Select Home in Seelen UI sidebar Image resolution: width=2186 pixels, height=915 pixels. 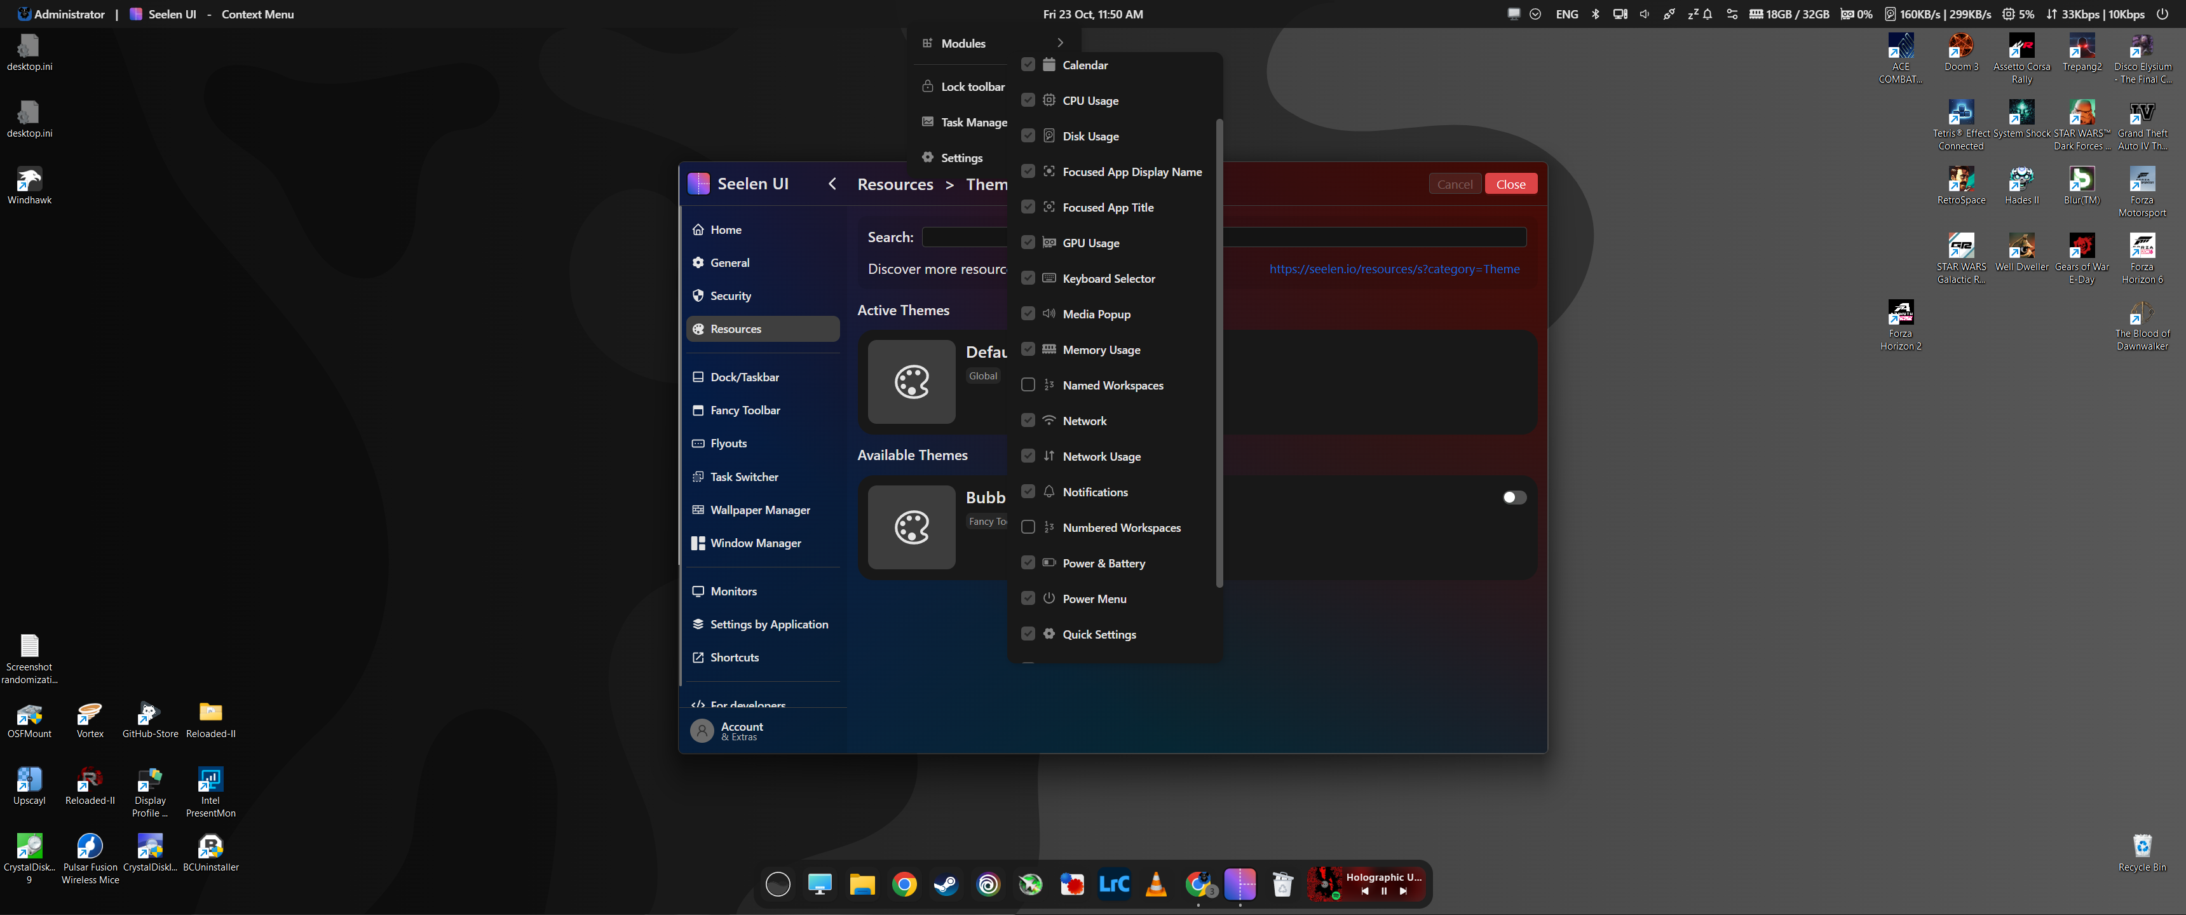click(762, 230)
